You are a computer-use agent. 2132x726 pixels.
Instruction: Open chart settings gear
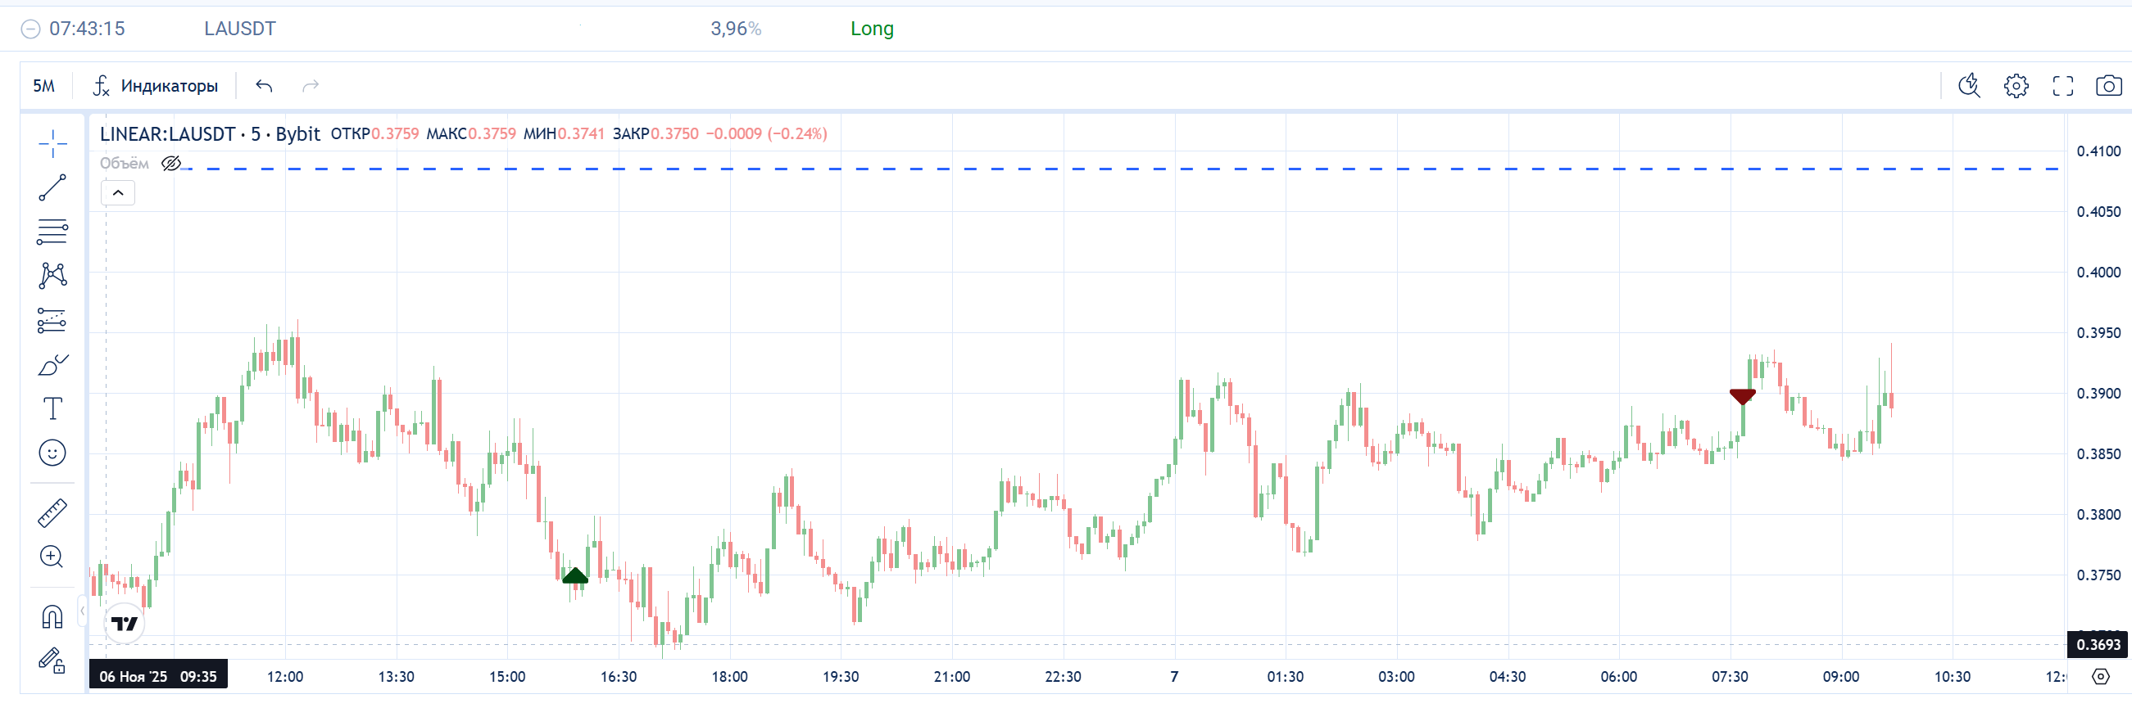pos(2016,86)
